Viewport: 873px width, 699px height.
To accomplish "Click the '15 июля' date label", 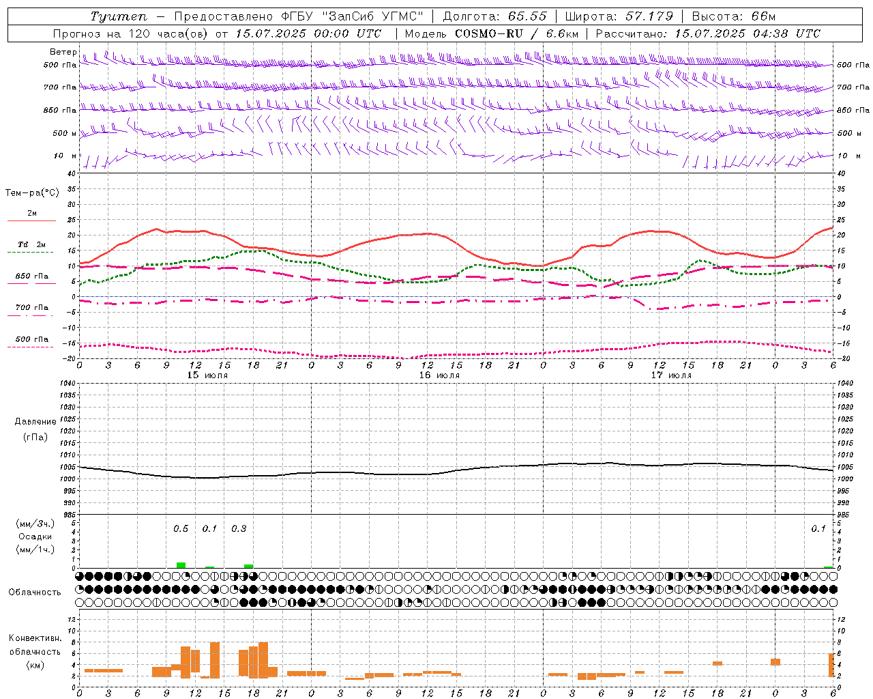I will coord(207,375).
